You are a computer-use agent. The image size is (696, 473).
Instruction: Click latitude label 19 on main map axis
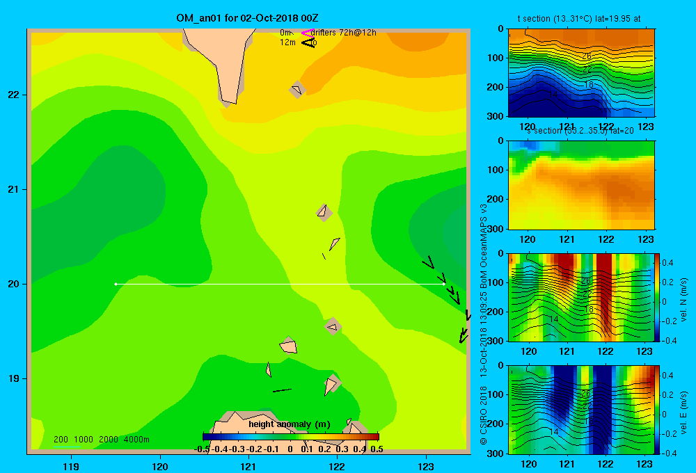tap(14, 378)
